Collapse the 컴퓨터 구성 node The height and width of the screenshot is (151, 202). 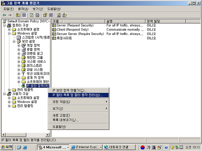[x=4, y=25]
